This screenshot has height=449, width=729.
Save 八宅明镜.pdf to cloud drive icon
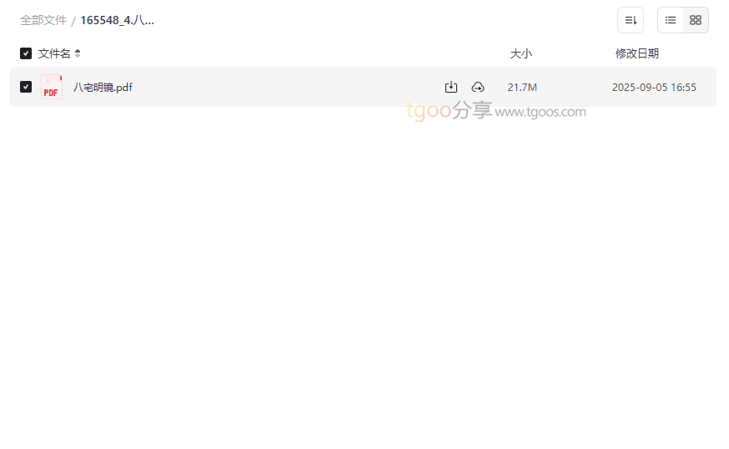click(477, 87)
